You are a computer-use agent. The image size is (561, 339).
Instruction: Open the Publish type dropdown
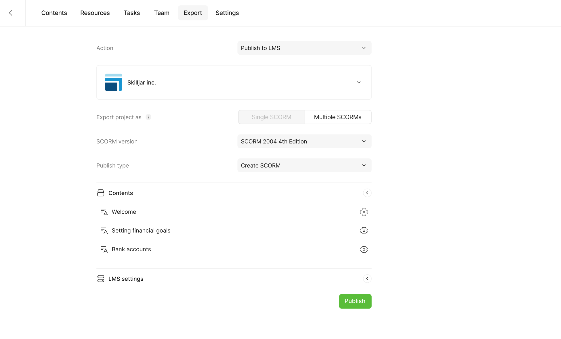click(304, 166)
